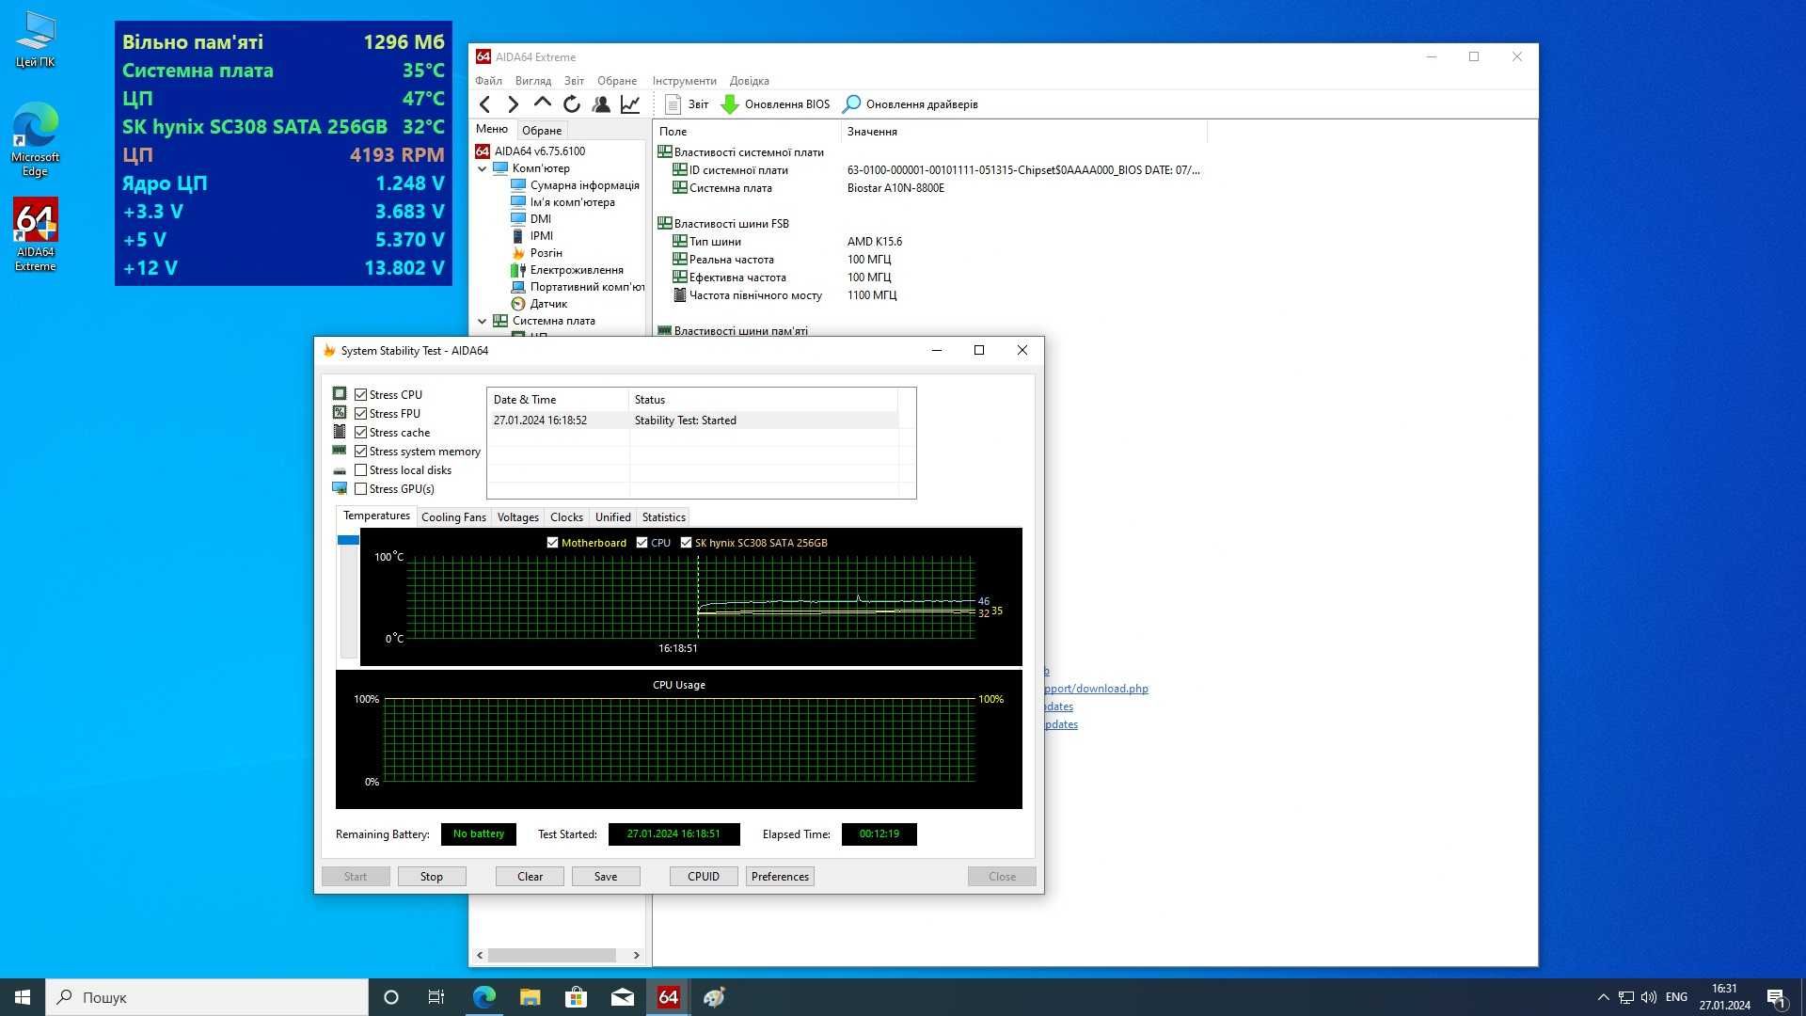
Task: Click the user profile icon in AIDA64 toolbar
Action: [x=600, y=104]
